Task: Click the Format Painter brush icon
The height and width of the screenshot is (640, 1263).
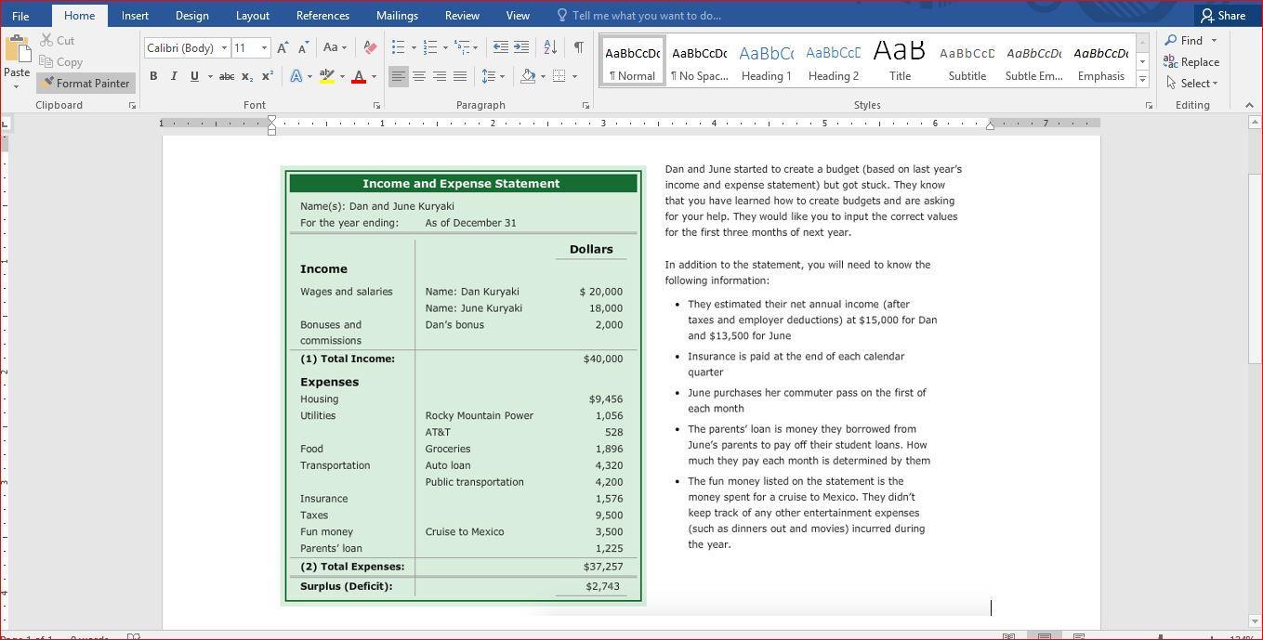Action: [48, 83]
